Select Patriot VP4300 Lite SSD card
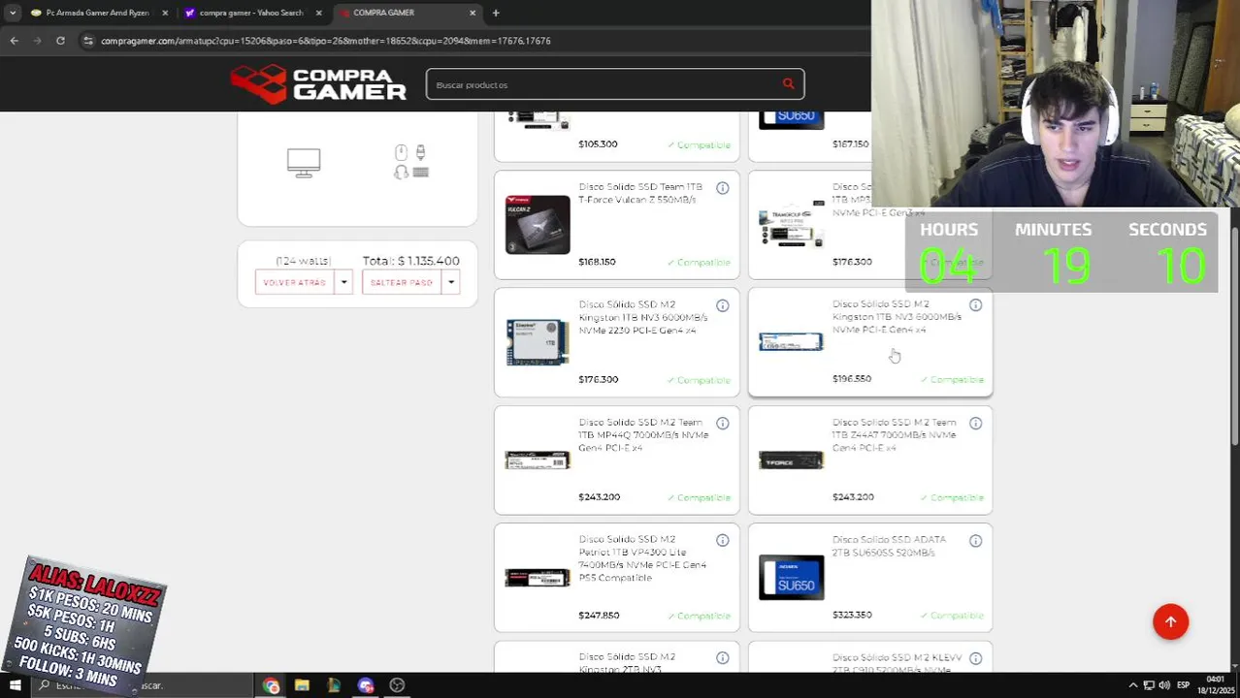 point(616,578)
